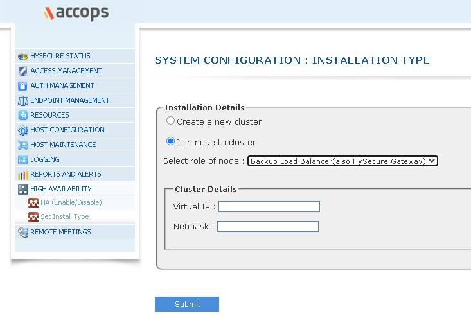
Task: Open Access Management menu
Action: [x=75, y=71]
